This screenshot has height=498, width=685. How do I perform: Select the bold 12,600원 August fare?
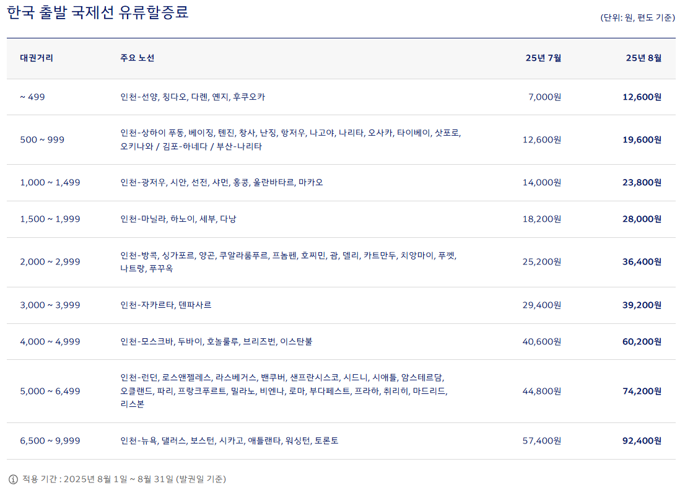(642, 97)
